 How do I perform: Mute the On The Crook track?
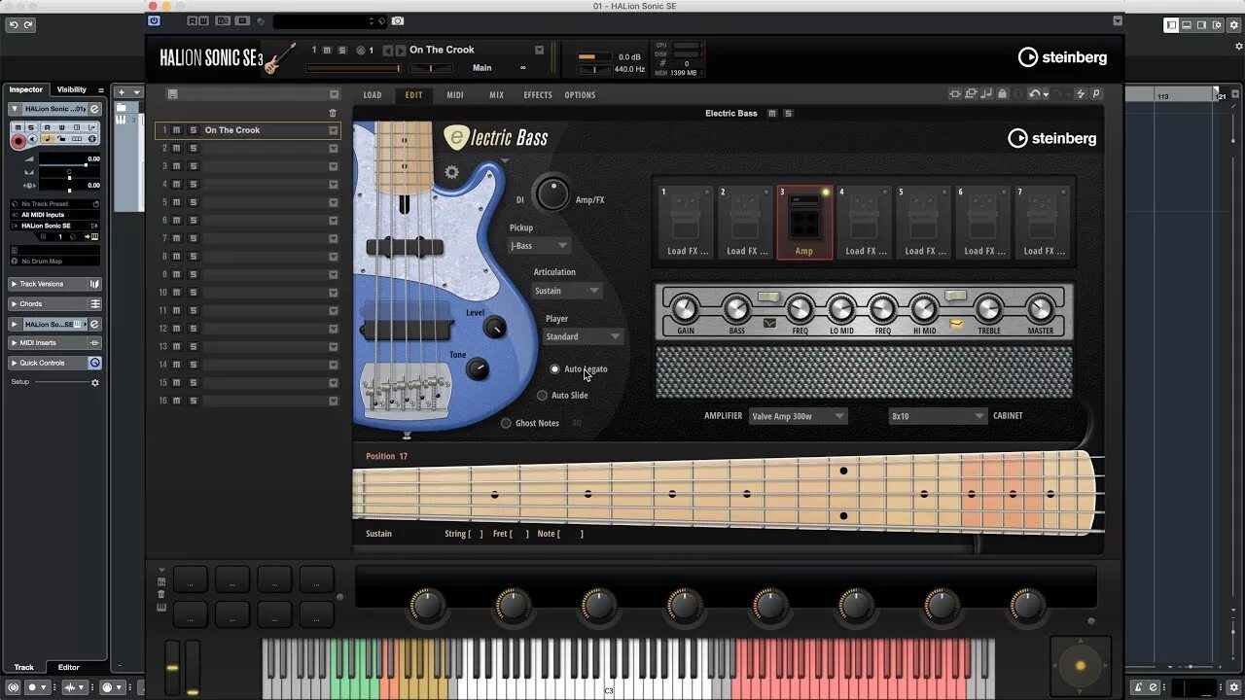(x=175, y=130)
